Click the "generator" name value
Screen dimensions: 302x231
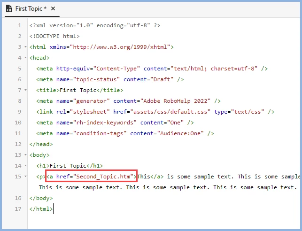click(x=91, y=101)
